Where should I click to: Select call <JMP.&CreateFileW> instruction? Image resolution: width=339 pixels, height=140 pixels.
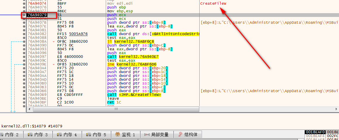click(x=134, y=95)
